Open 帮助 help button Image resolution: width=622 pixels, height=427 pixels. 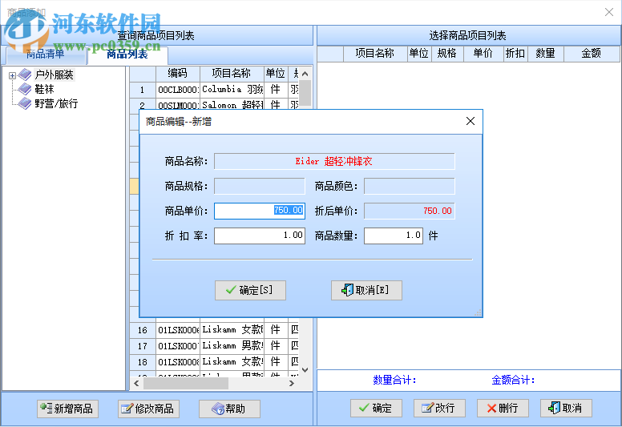[230, 409]
